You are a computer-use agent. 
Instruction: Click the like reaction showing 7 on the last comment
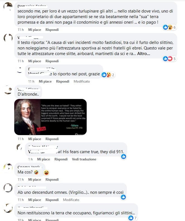pos(133,218)
